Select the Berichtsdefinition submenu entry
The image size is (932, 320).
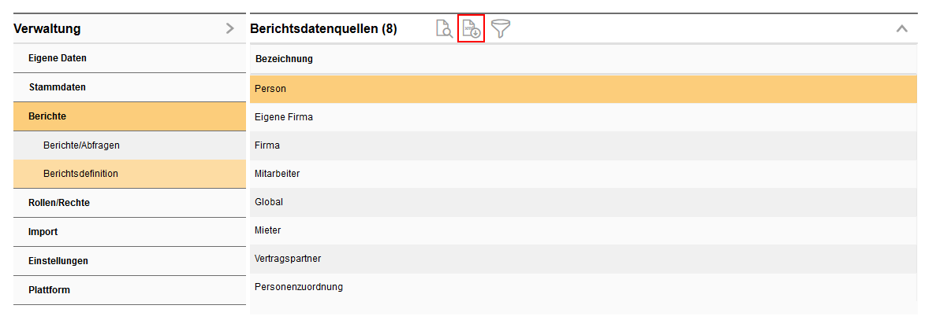point(80,174)
